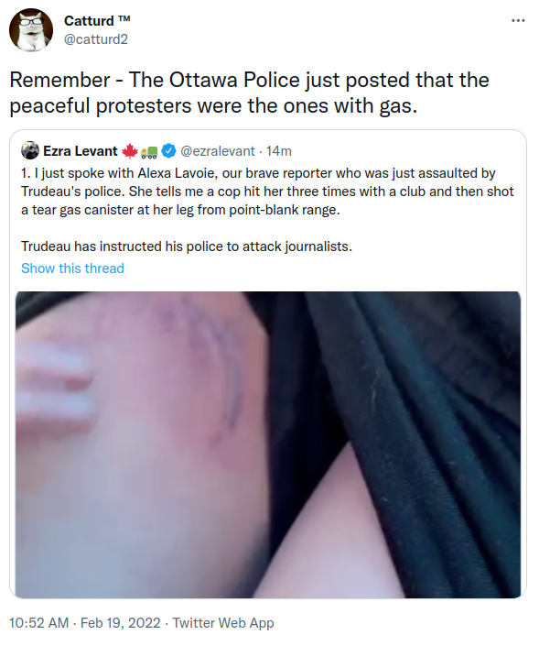
Task: Click the Catturd ™ display name
Action: point(97,20)
